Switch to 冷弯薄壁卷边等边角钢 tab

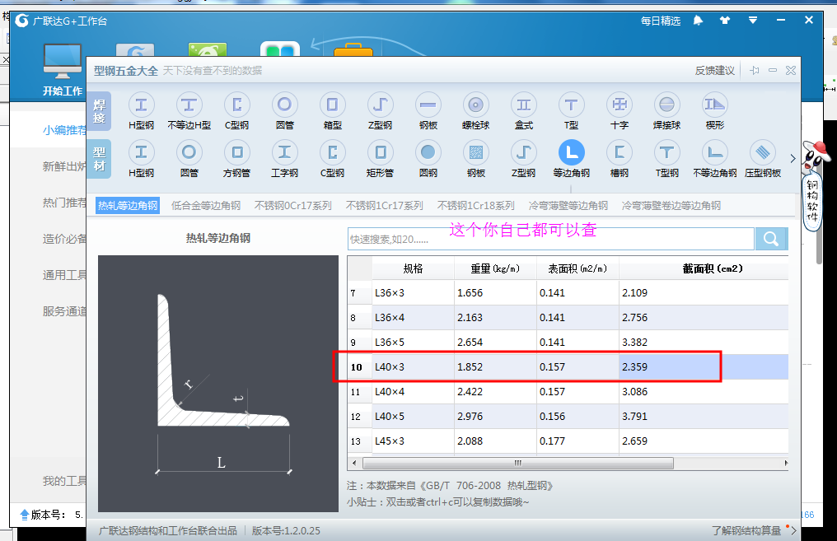(671, 205)
